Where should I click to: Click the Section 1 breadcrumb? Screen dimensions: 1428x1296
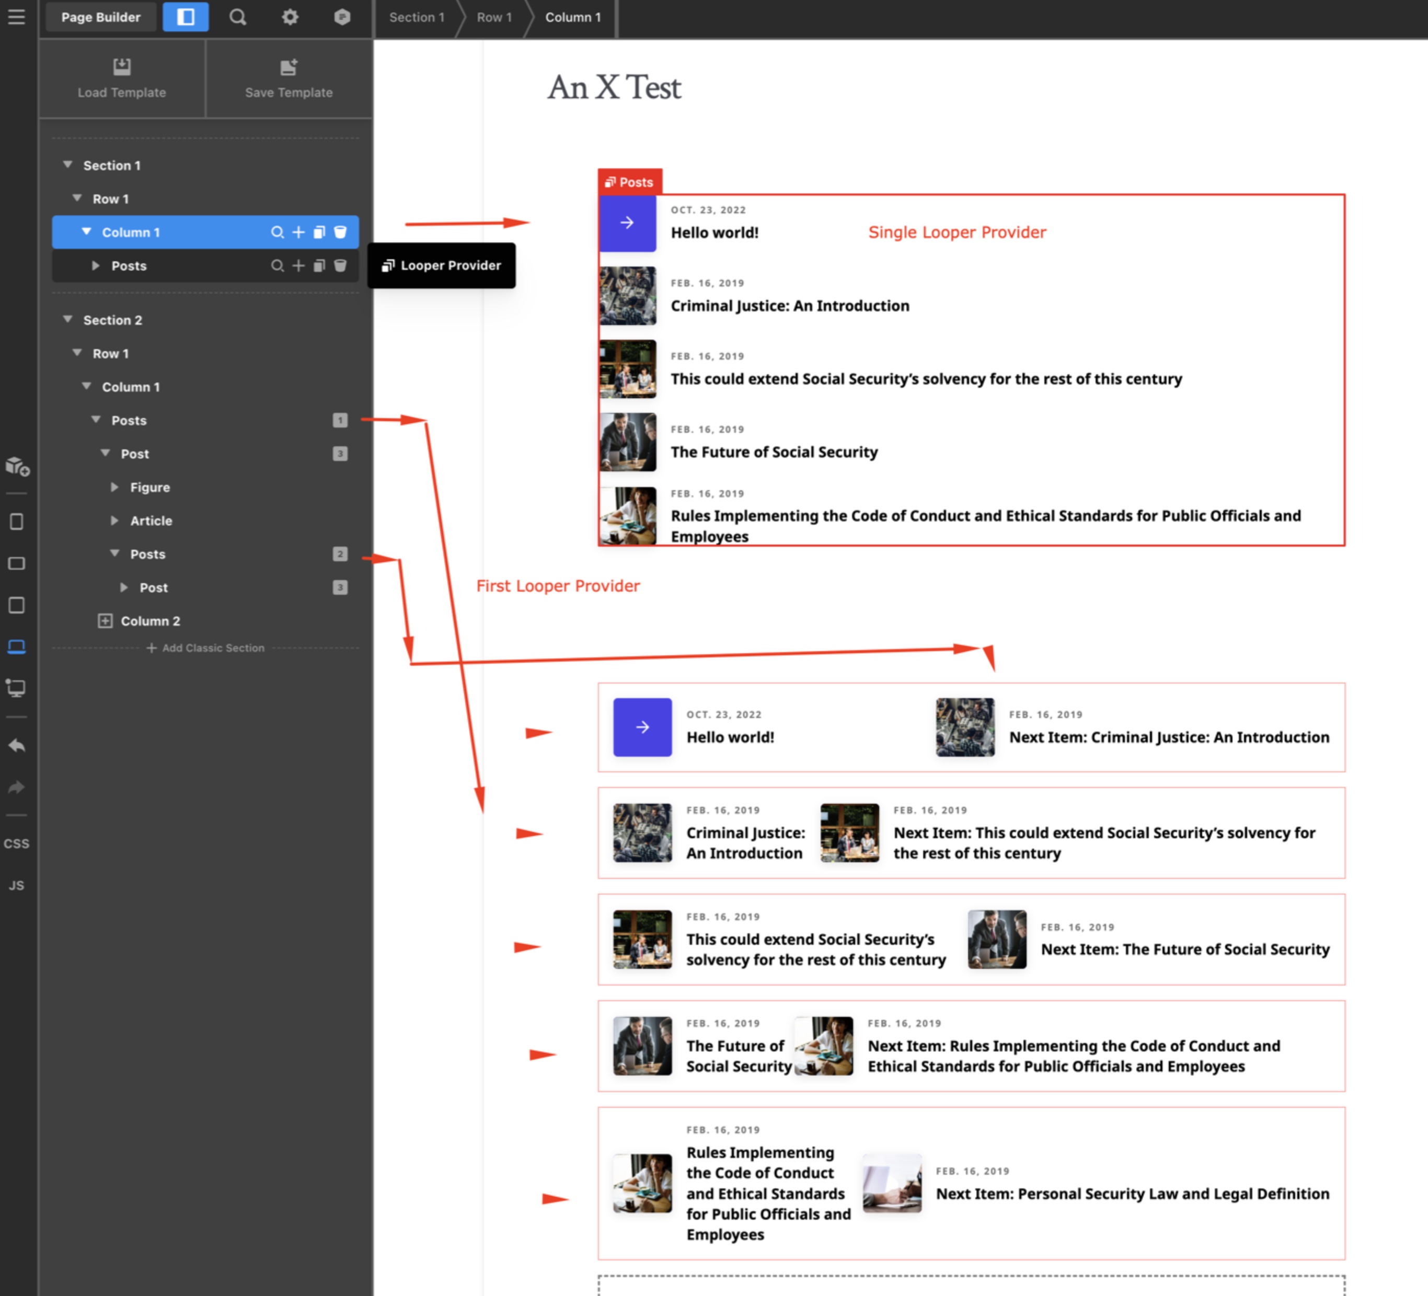coord(417,17)
